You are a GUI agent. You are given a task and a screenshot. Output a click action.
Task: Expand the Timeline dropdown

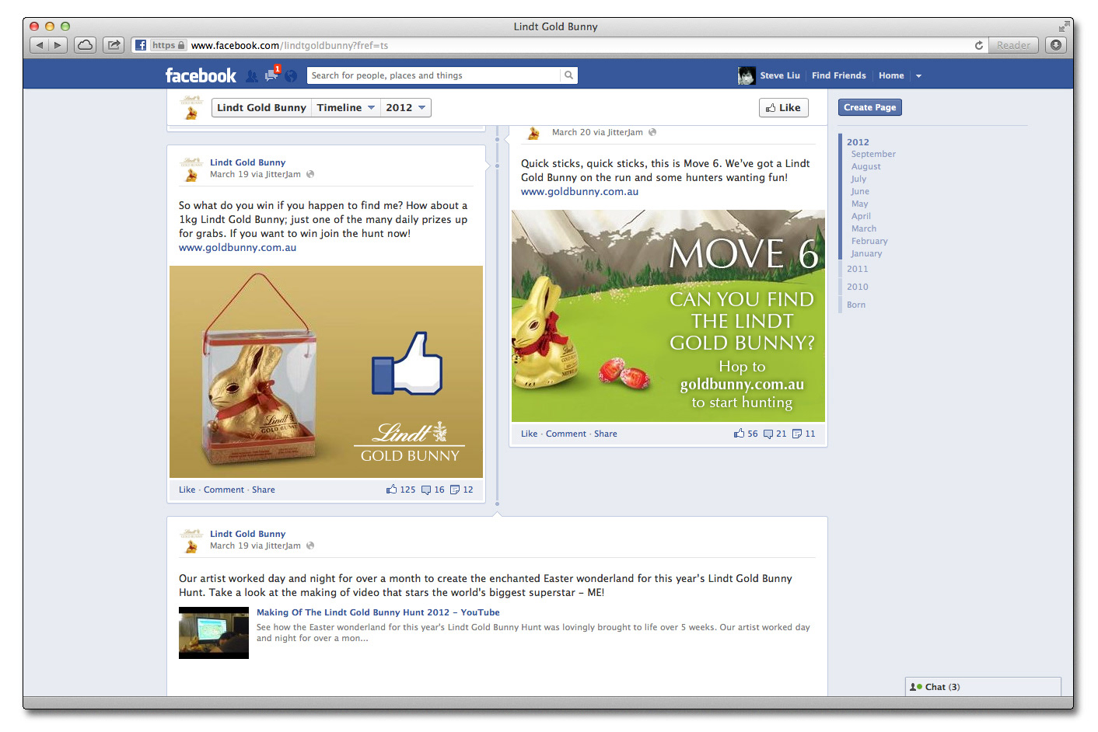click(x=345, y=108)
